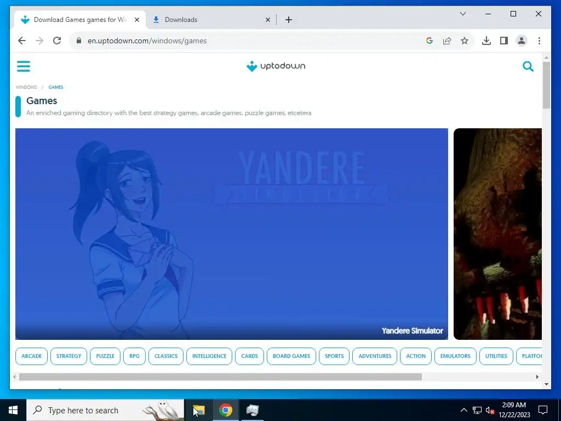561x421 pixels.
Task: Open the site search magnifier icon
Action: point(528,66)
